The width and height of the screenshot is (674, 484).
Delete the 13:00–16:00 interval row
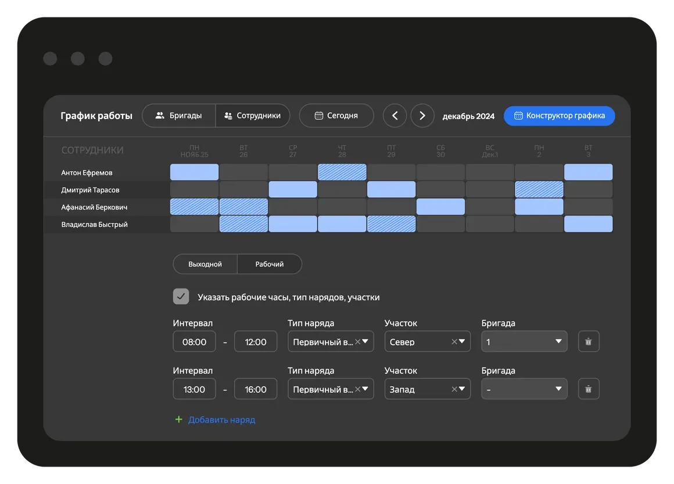tap(588, 389)
